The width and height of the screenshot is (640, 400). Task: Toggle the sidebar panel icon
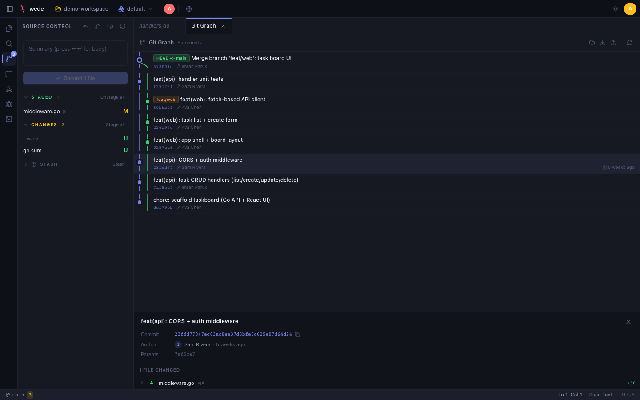(10, 9)
